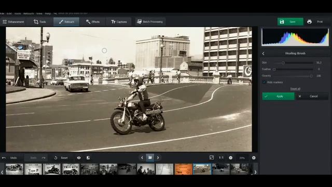This screenshot has width=332, height=187.
Task: Select the first motorcycle drawing thumbnail
Action: pos(15,169)
